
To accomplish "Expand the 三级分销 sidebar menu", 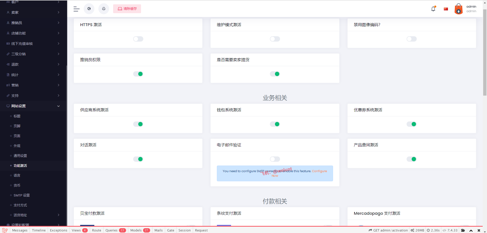I will pos(33,54).
